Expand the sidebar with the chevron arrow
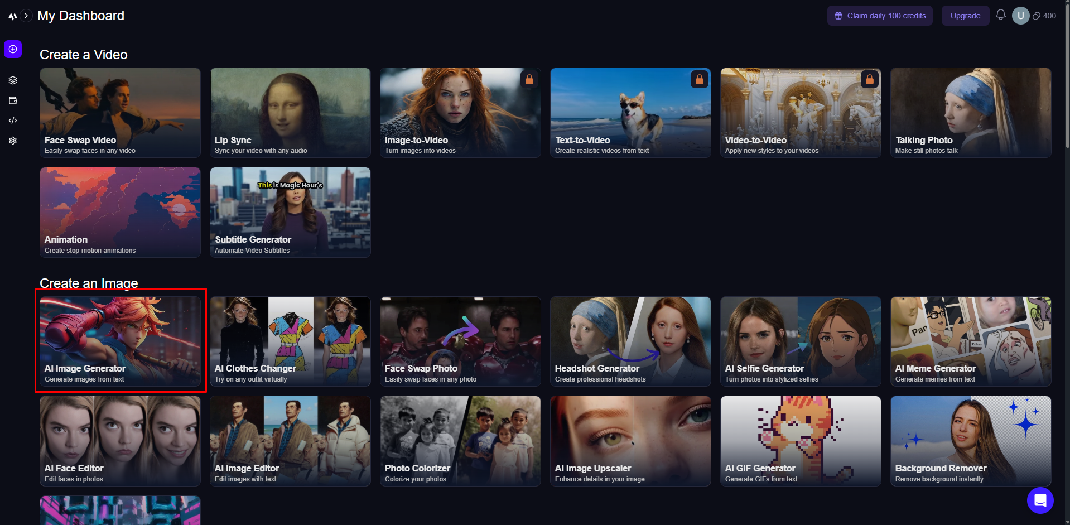The height and width of the screenshot is (525, 1070). click(26, 16)
